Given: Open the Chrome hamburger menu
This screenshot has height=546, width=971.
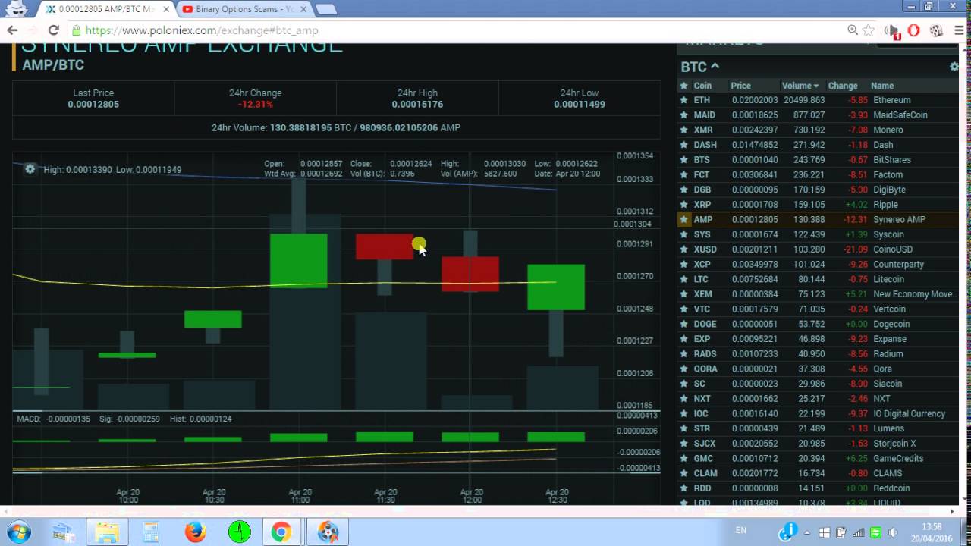Looking at the screenshot, I should pos(957,30).
